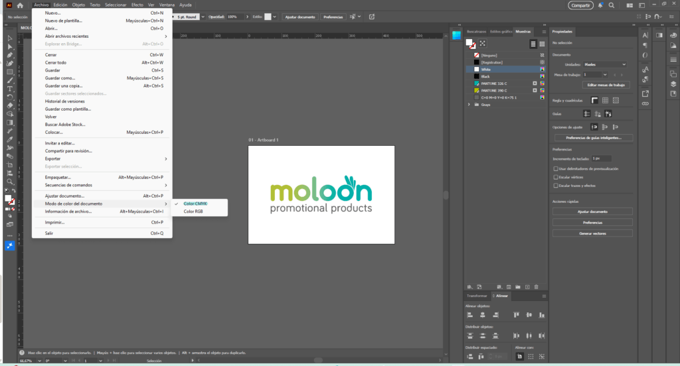Select the Zoom magnifier tool

point(10,182)
